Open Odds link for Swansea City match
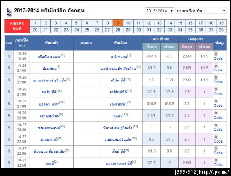This screenshot has width=231, height=176. point(218,141)
